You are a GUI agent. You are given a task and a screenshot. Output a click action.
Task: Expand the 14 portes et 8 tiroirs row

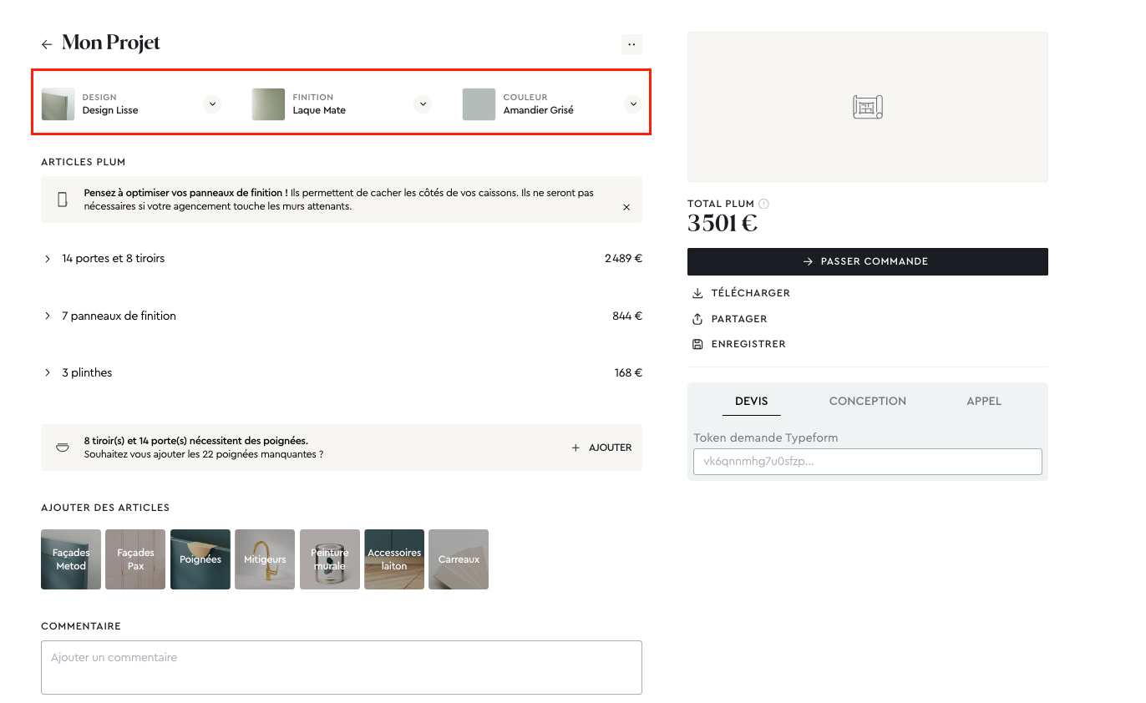pos(48,259)
